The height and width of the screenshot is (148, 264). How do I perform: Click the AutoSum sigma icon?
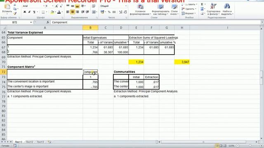point(202,5)
